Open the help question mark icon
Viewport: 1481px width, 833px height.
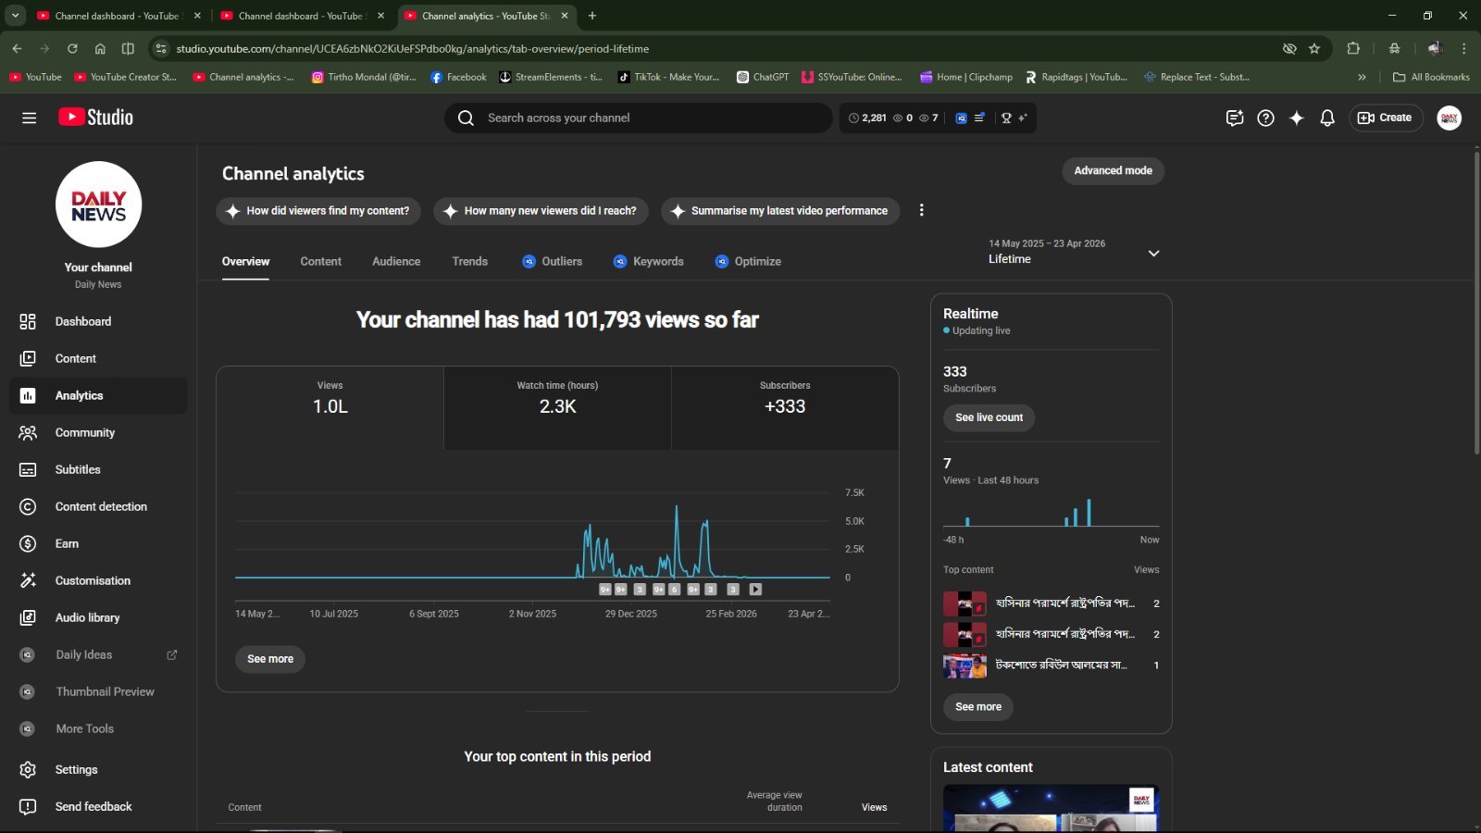pyautogui.click(x=1265, y=118)
